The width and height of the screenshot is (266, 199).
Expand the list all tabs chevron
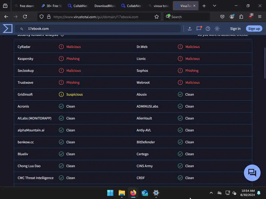[214, 6]
